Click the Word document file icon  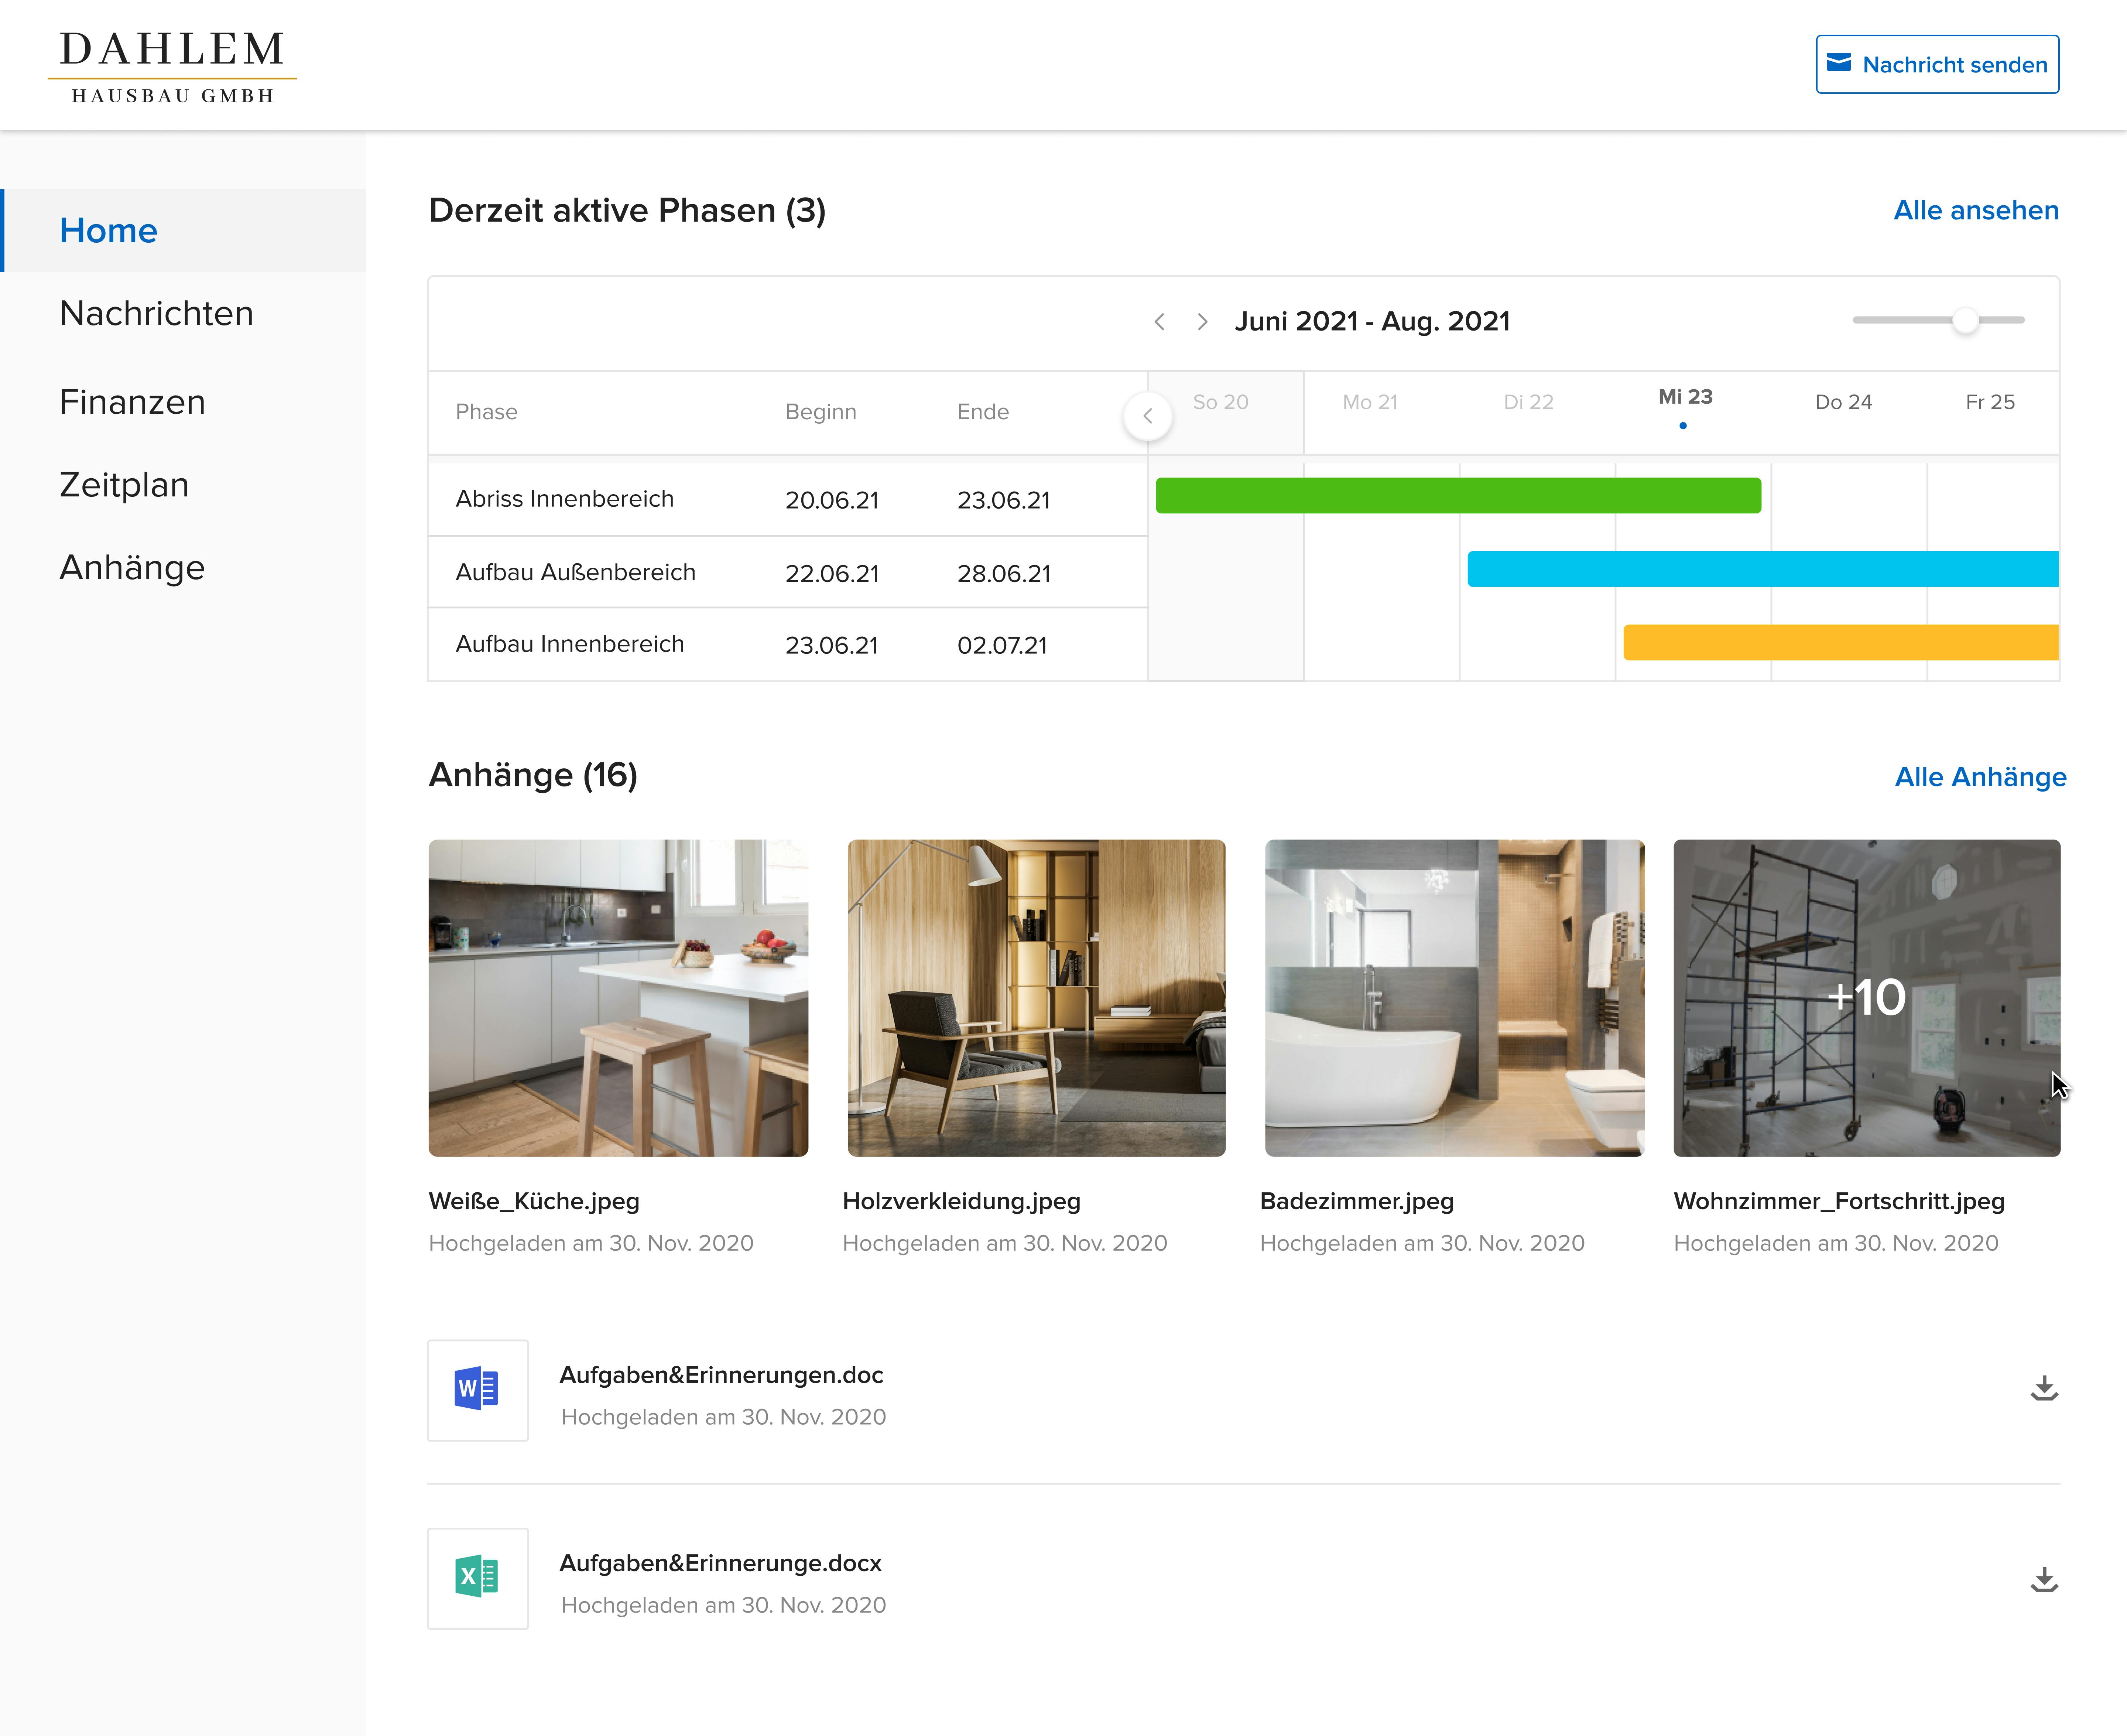478,1390
